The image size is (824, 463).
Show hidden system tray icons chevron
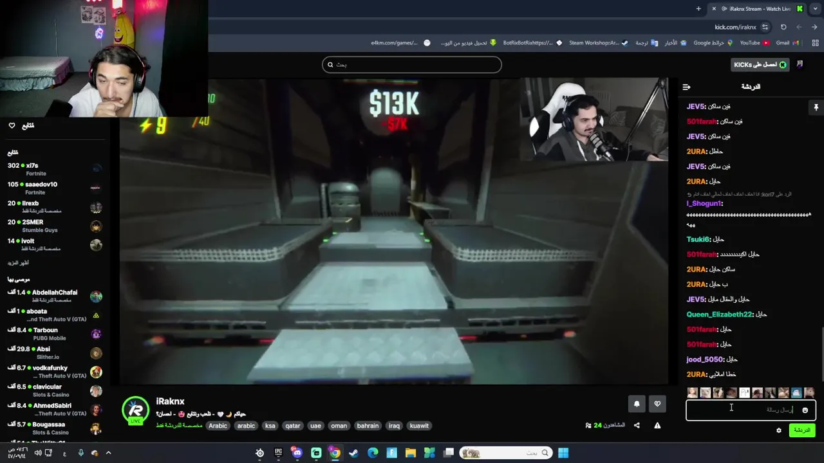pyautogui.click(x=108, y=453)
